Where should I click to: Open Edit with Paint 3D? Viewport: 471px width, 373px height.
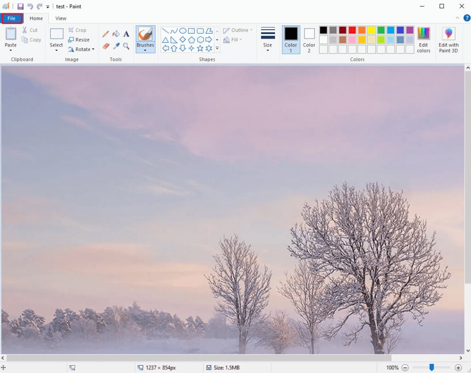point(448,40)
